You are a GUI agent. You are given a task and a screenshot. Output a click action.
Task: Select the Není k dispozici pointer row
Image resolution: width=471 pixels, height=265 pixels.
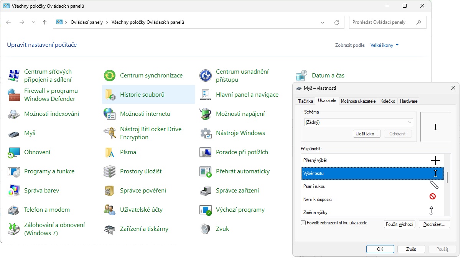(372, 199)
